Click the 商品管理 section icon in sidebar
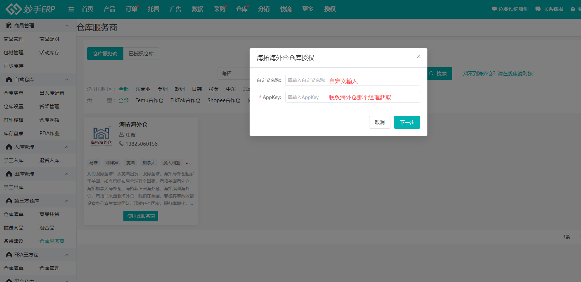This screenshot has width=581, height=282. 9,26
